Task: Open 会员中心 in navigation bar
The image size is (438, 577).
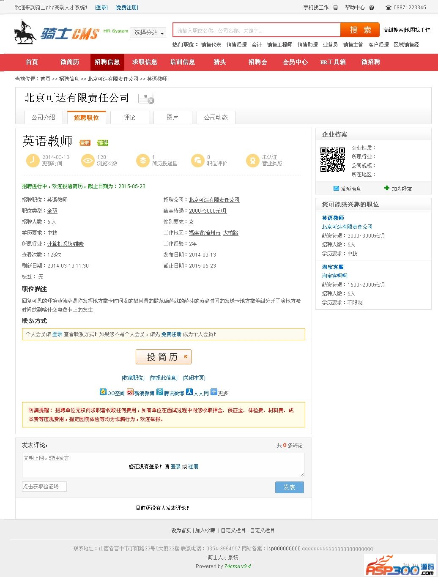Action: 296,62
